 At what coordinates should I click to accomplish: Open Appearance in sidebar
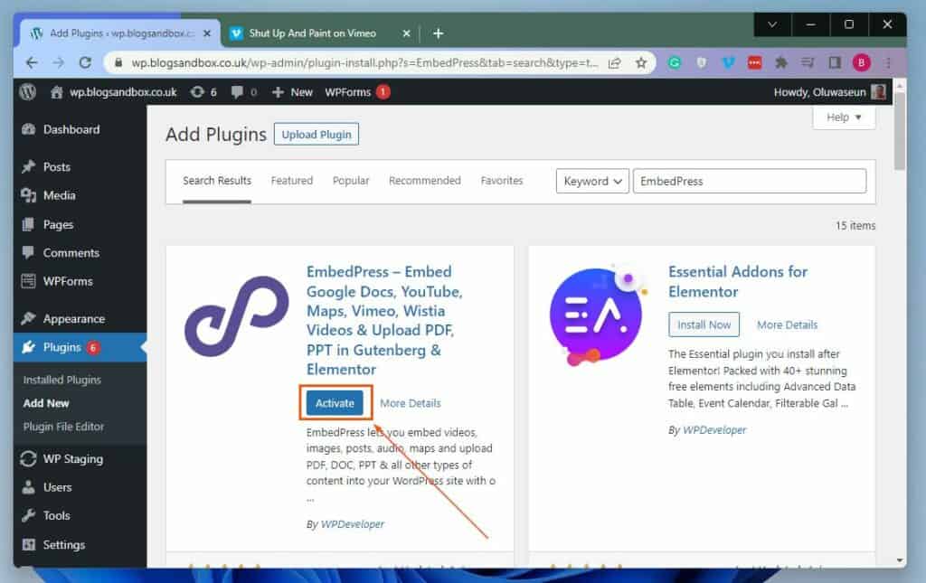[x=73, y=319]
